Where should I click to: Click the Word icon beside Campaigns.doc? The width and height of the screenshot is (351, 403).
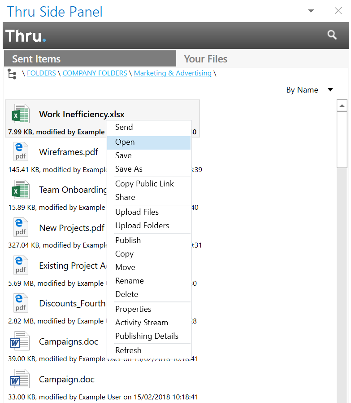[20, 341]
